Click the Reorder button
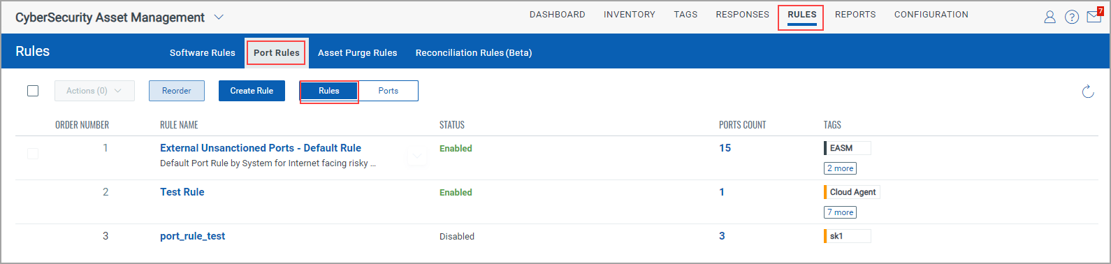 click(x=177, y=91)
